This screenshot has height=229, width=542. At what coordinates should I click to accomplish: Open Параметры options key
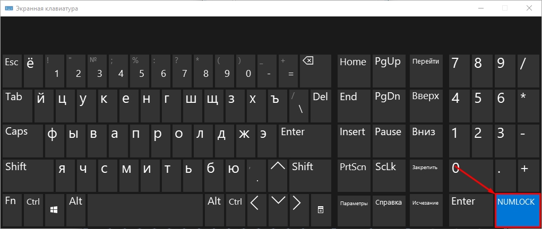click(x=354, y=210)
